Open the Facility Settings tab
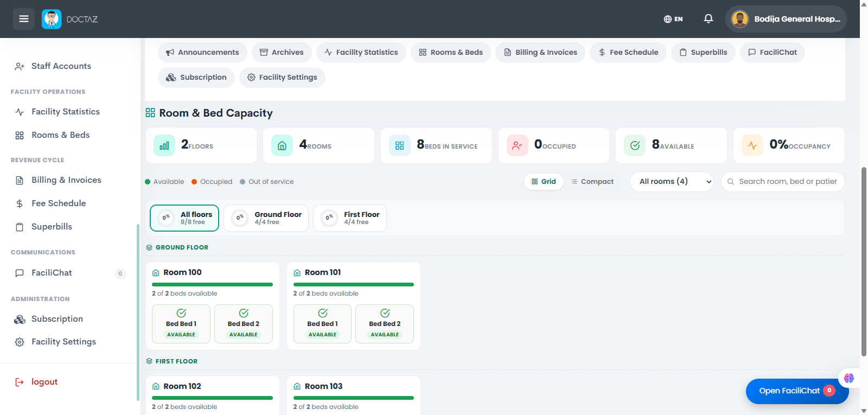 (x=282, y=78)
